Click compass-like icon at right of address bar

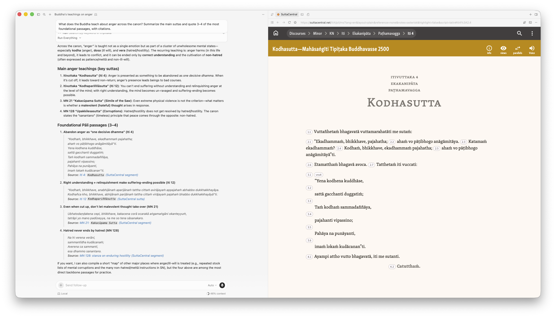[524, 22]
